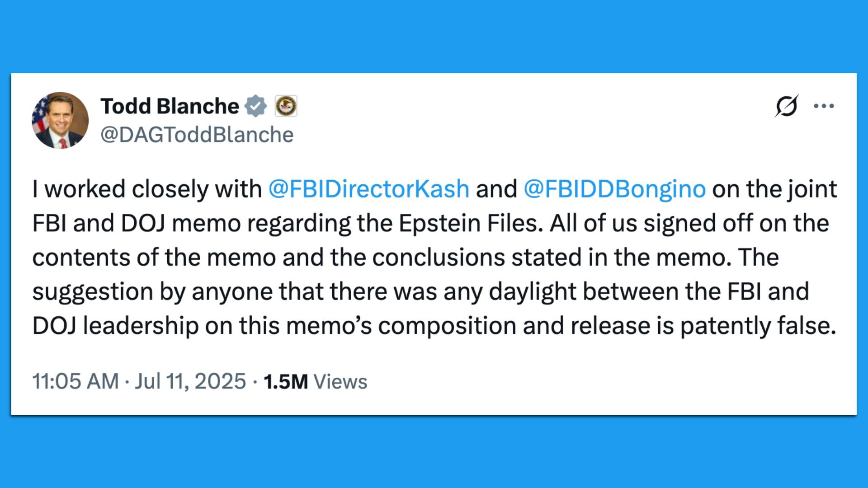Click "I worked closely with" opening text
Viewport: 868px width, 488px height.
pyautogui.click(x=147, y=189)
